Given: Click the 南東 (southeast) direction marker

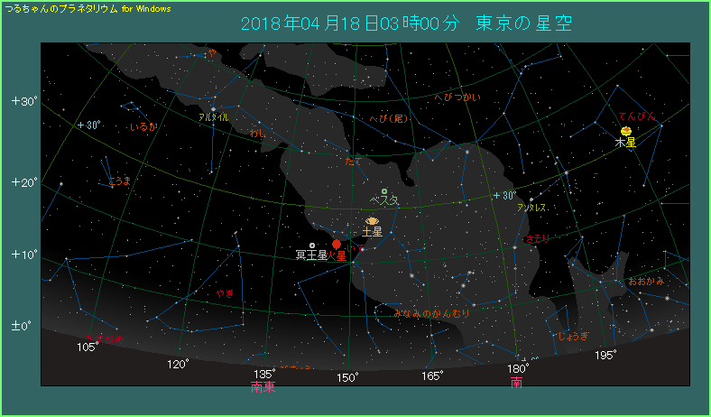Looking at the screenshot, I should 263,387.
